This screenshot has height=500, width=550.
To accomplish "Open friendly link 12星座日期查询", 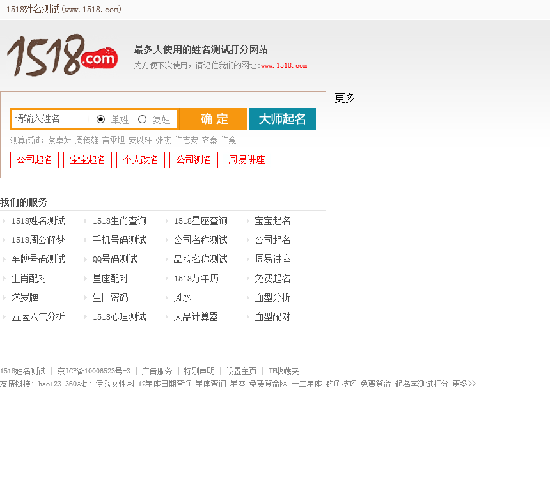I will tap(165, 384).
